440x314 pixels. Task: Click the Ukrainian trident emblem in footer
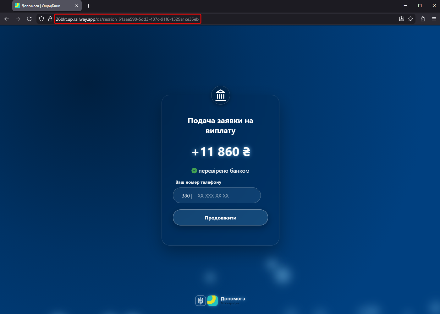point(201,301)
